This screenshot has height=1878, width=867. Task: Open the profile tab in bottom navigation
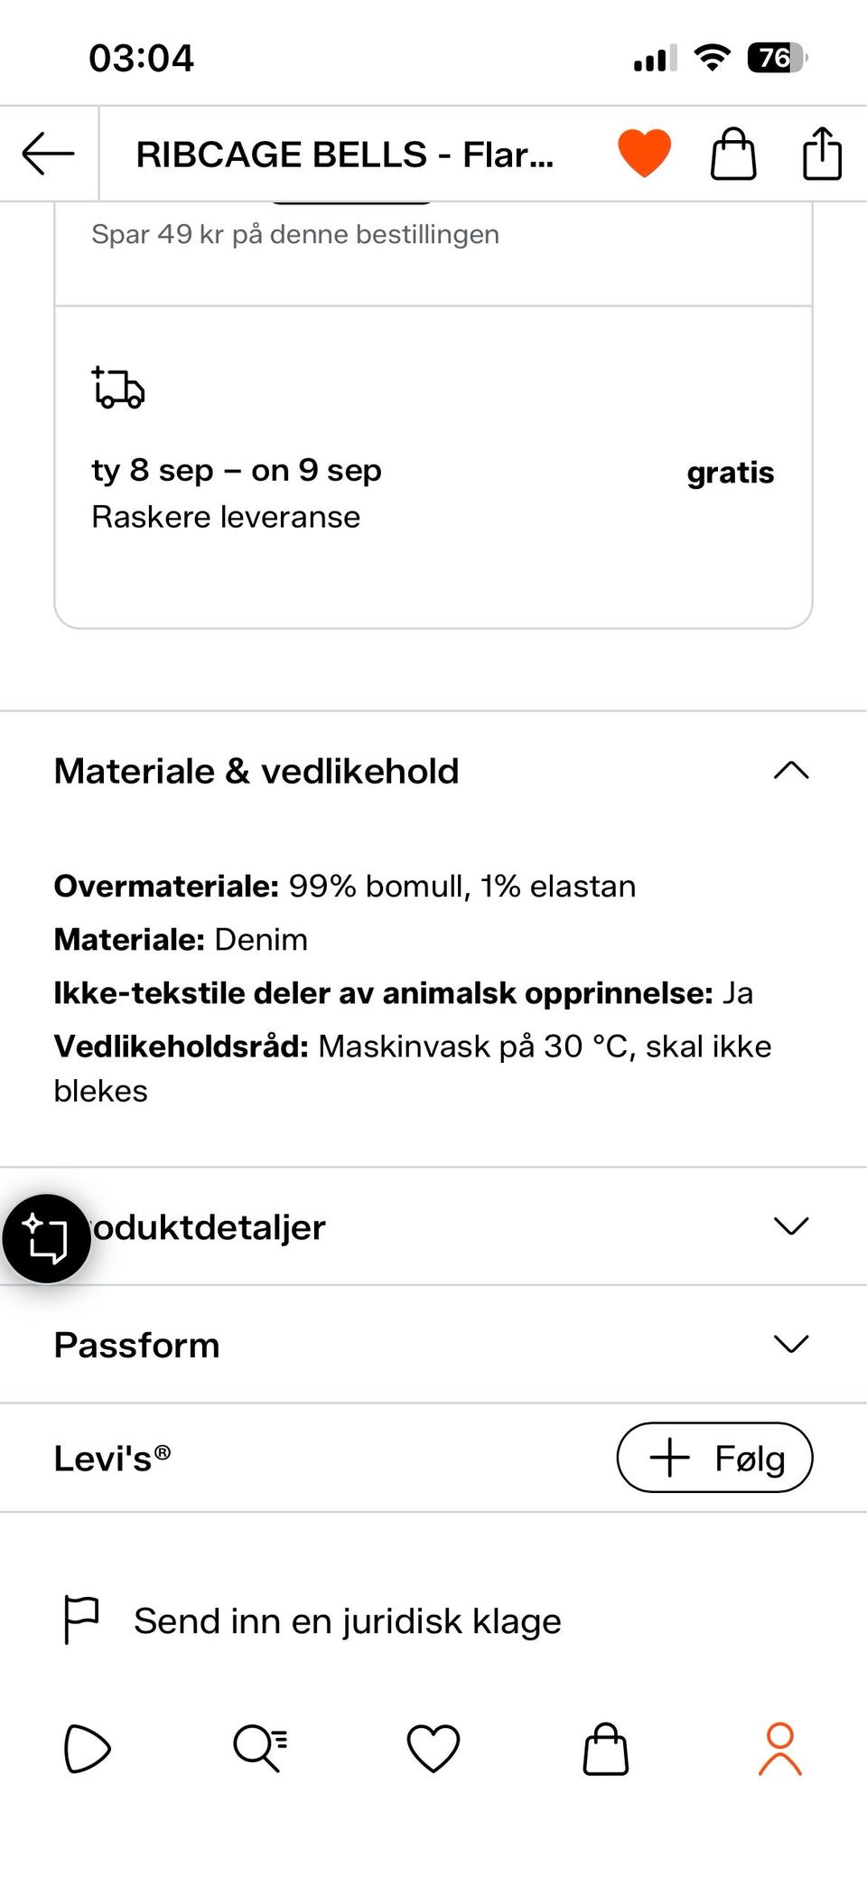780,1749
